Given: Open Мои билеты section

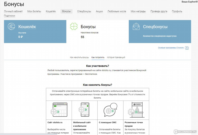Looking at the screenshot, I should (34, 11).
